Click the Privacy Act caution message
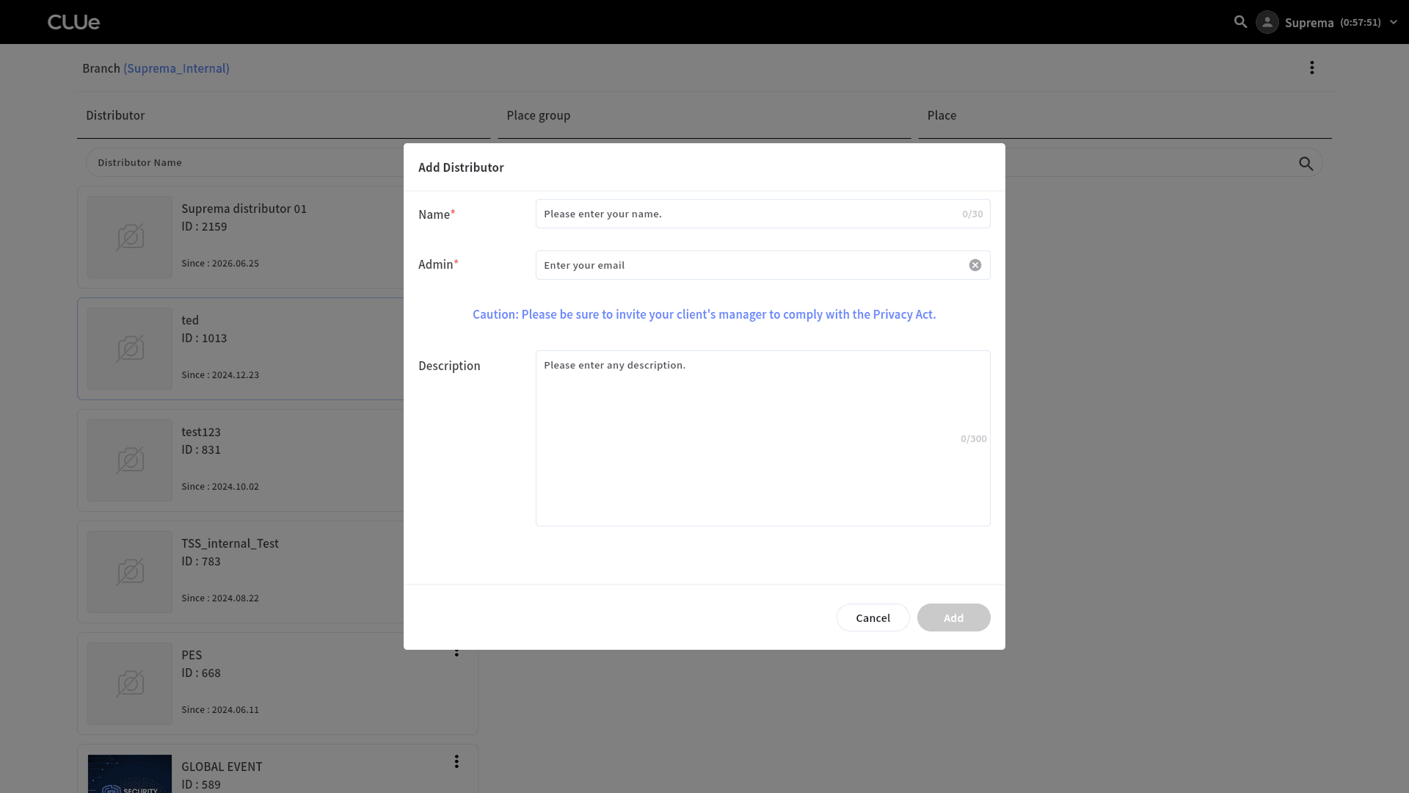 [704, 314]
